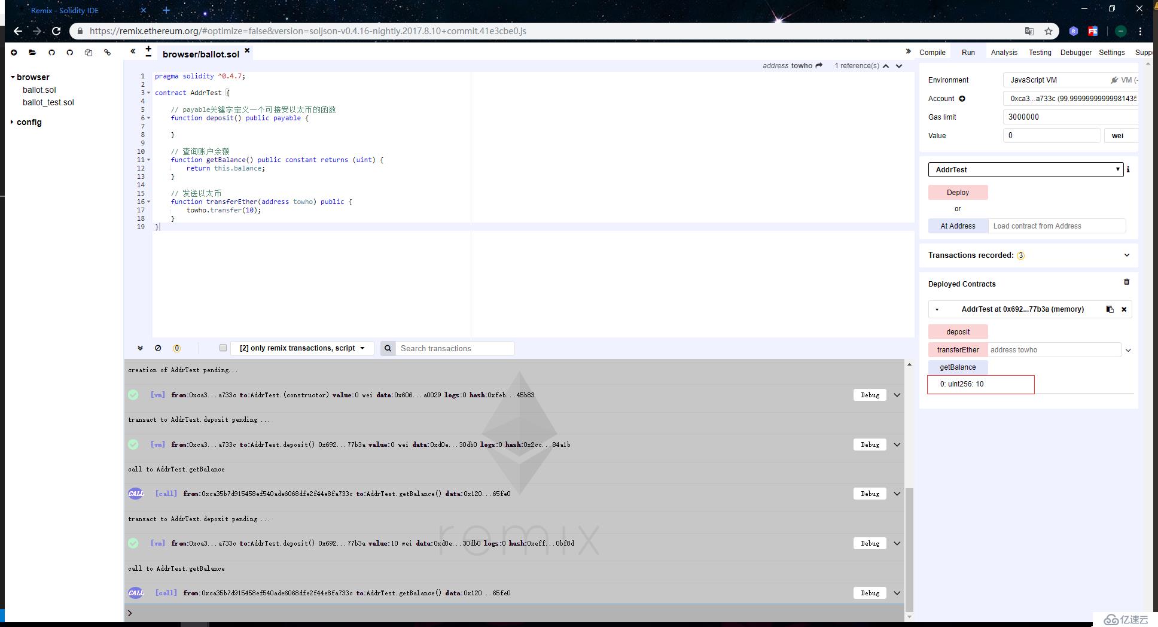Open the Account selection dropdown

click(1071, 99)
